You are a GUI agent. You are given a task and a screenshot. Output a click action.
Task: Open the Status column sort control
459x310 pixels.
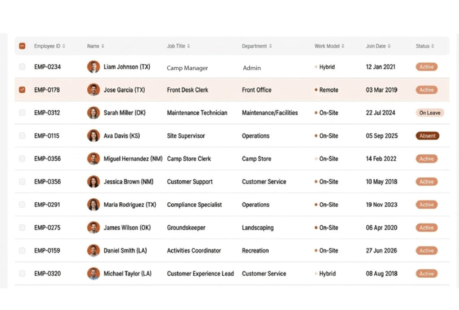click(433, 46)
